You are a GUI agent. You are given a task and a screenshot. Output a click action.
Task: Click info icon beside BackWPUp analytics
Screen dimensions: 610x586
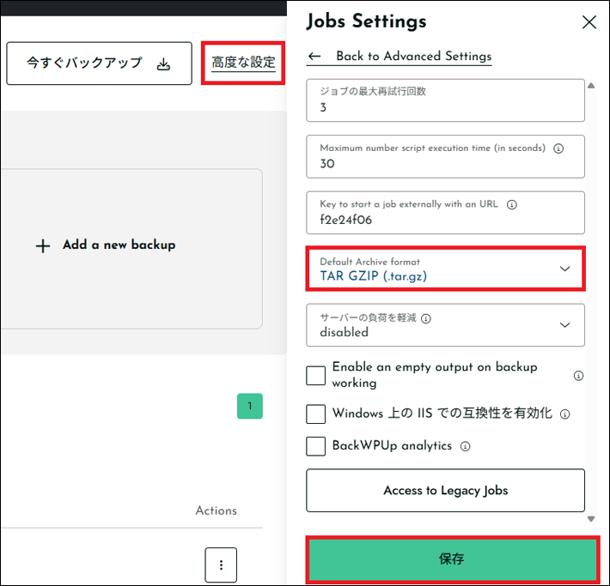click(x=465, y=446)
